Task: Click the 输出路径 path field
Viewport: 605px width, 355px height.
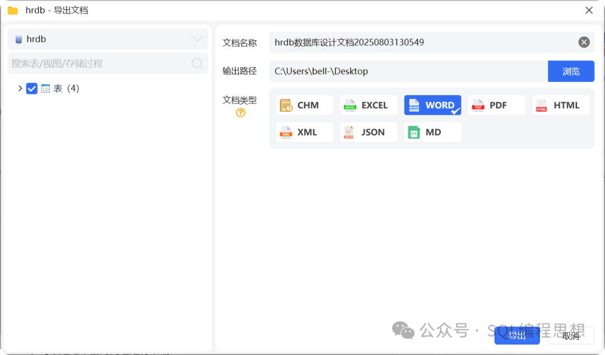Action: click(408, 71)
